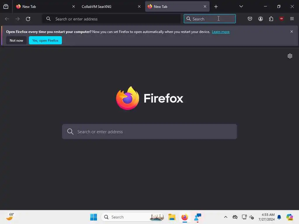299x224 pixels.
Task: Go back one page
Action: (x=7, y=19)
